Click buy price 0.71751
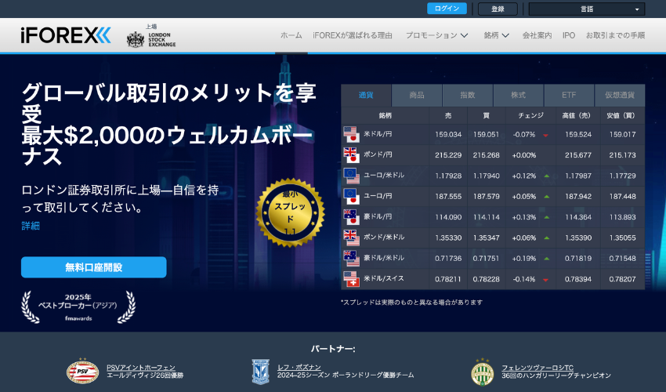Screen dimensions: 666x392 click(487, 258)
